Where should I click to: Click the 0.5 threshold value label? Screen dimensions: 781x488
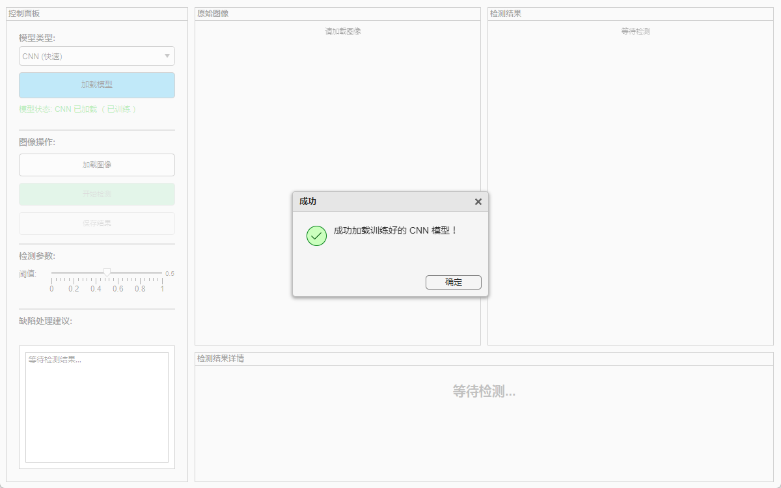170,274
